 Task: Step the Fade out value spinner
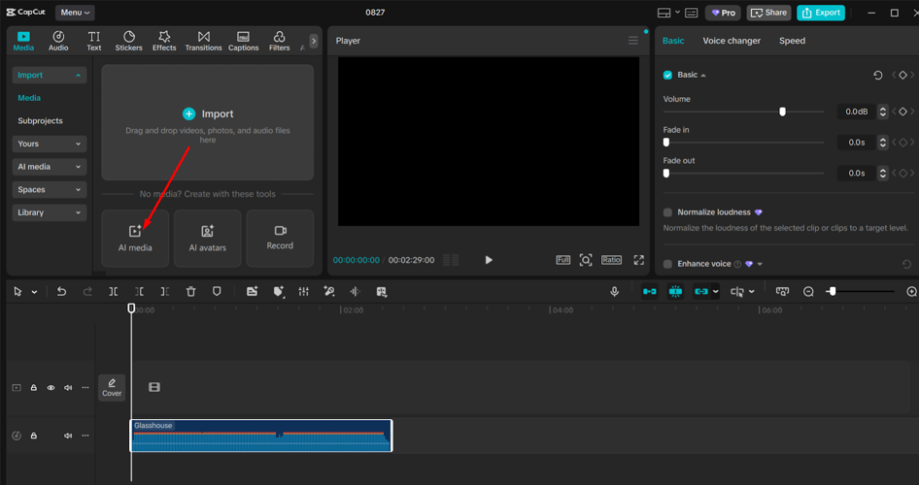pos(883,174)
